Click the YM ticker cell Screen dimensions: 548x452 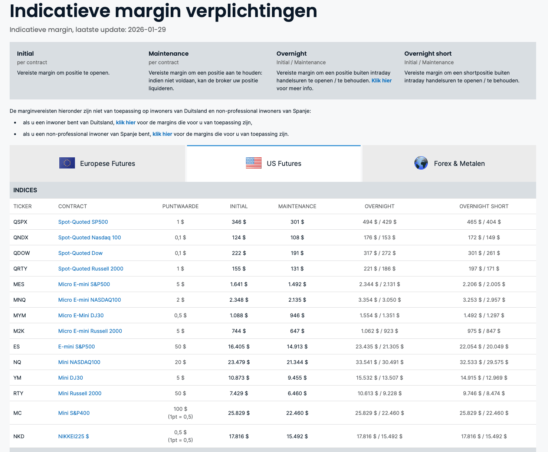tap(17, 378)
